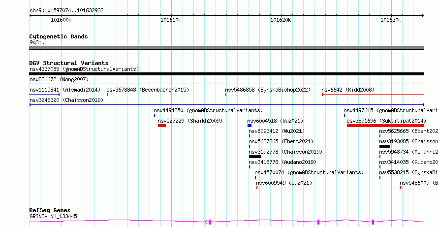Open the nsv831672 (Wong2007) label

tap(59, 79)
